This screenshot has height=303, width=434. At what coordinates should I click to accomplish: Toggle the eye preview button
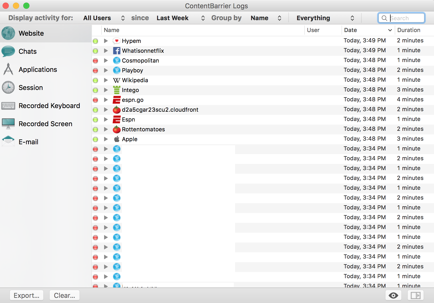click(x=393, y=295)
